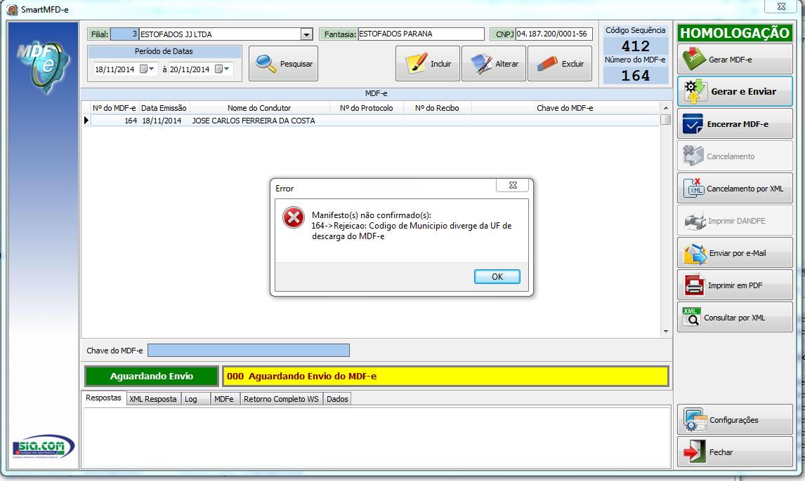Click the Período de Datas header
Screen dimensions: 805x481
pyautogui.click(x=164, y=51)
